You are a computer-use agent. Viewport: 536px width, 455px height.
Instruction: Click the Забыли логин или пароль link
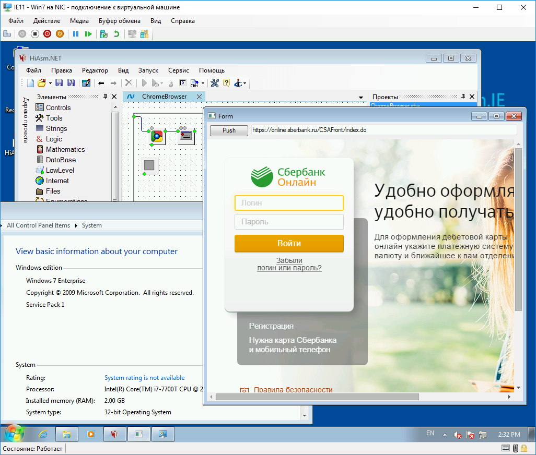coord(289,264)
